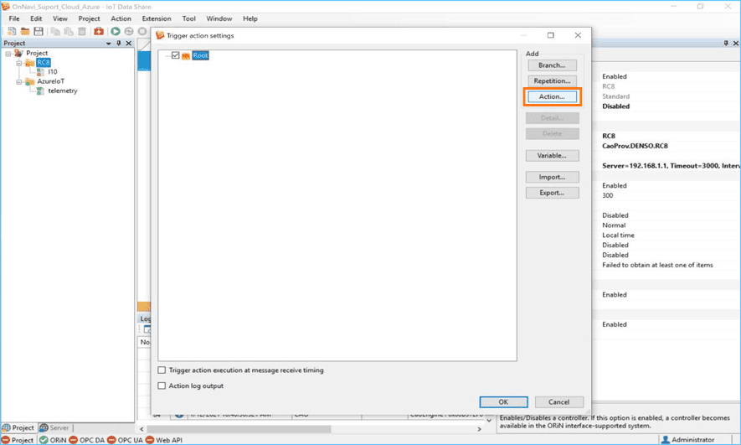
Task: Open the Project panel dropdown arrow
Action: (x=109, y=44)
